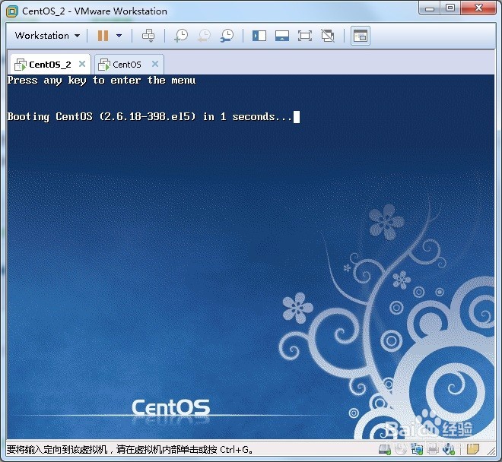The width and height of the screenshot is (502, 462).
Task: Click the printer status icon
Action: (x=433, y=450)
